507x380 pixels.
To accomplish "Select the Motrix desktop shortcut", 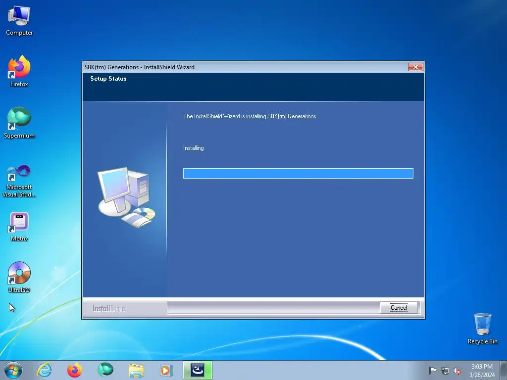I will (x=19, y=227).
